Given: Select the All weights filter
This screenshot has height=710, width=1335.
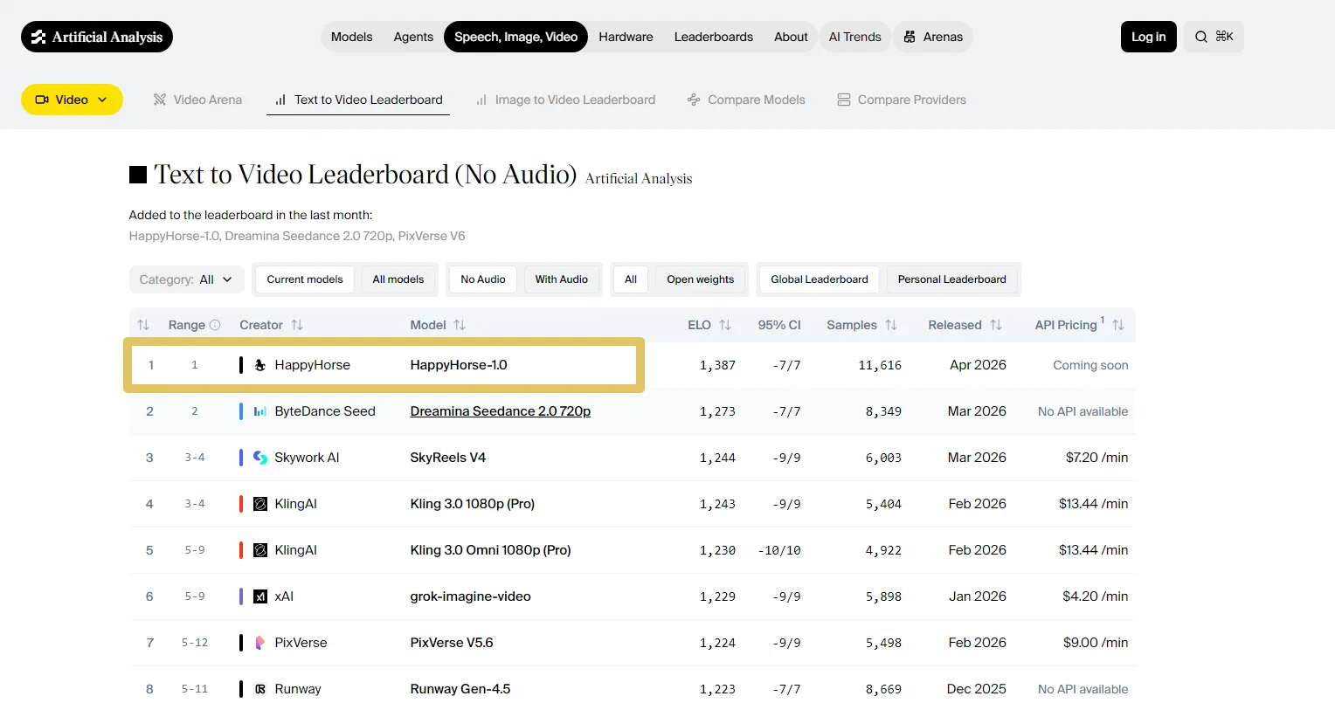Looking at the screenshot, I should point(631,279).
